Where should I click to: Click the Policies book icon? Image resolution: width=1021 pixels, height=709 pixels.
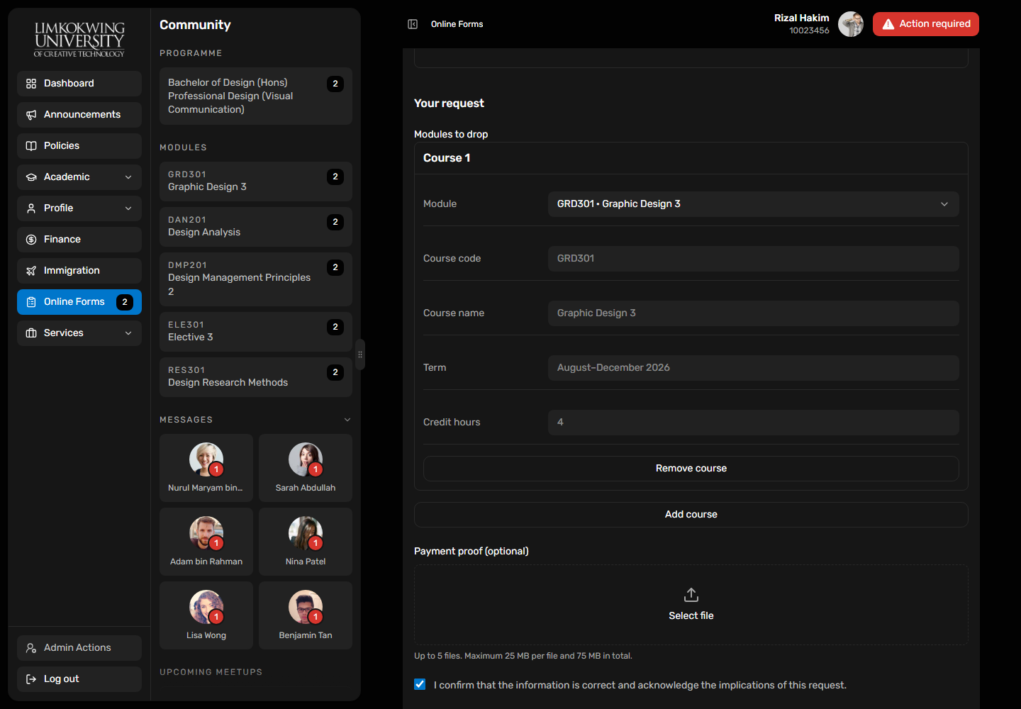click(x=31, y=146)
